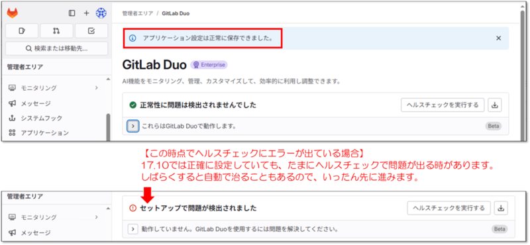The height and width of the screenshot is (245, 530).
Task: Open the user avatar menu
Action: [x=101, y=13]
